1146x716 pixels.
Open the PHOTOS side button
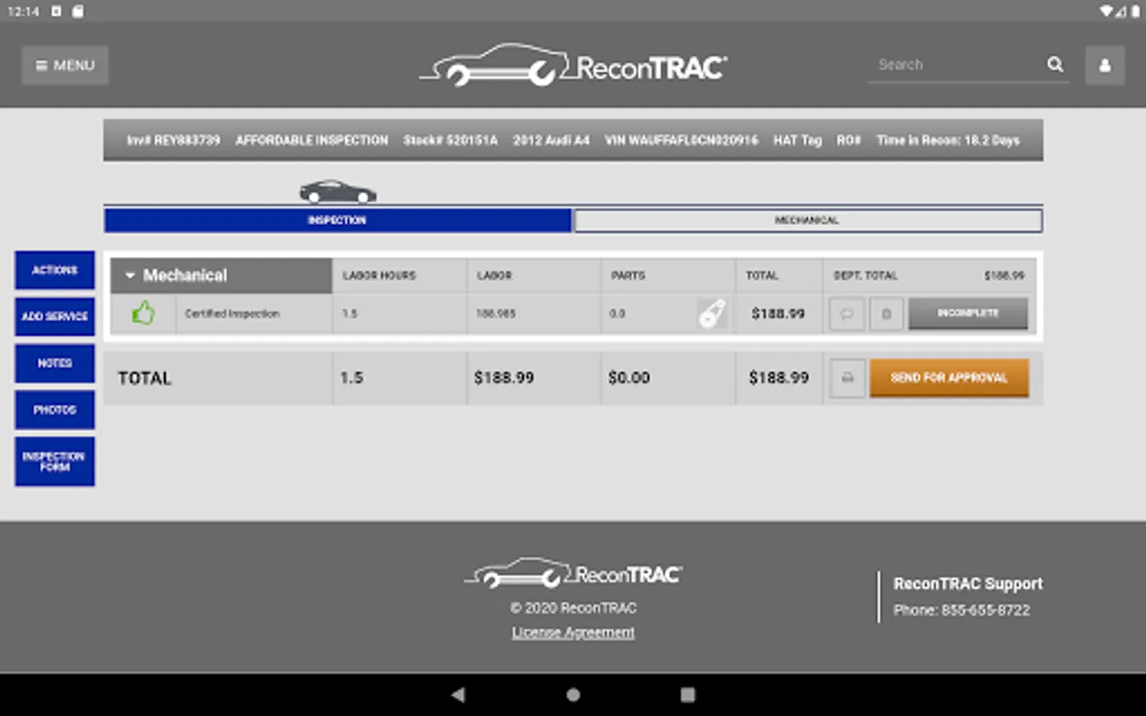[54, 410]
